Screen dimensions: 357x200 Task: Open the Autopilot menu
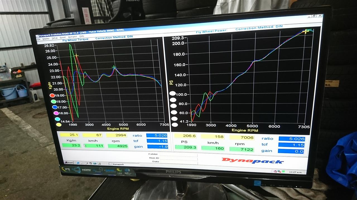[72, 37]
